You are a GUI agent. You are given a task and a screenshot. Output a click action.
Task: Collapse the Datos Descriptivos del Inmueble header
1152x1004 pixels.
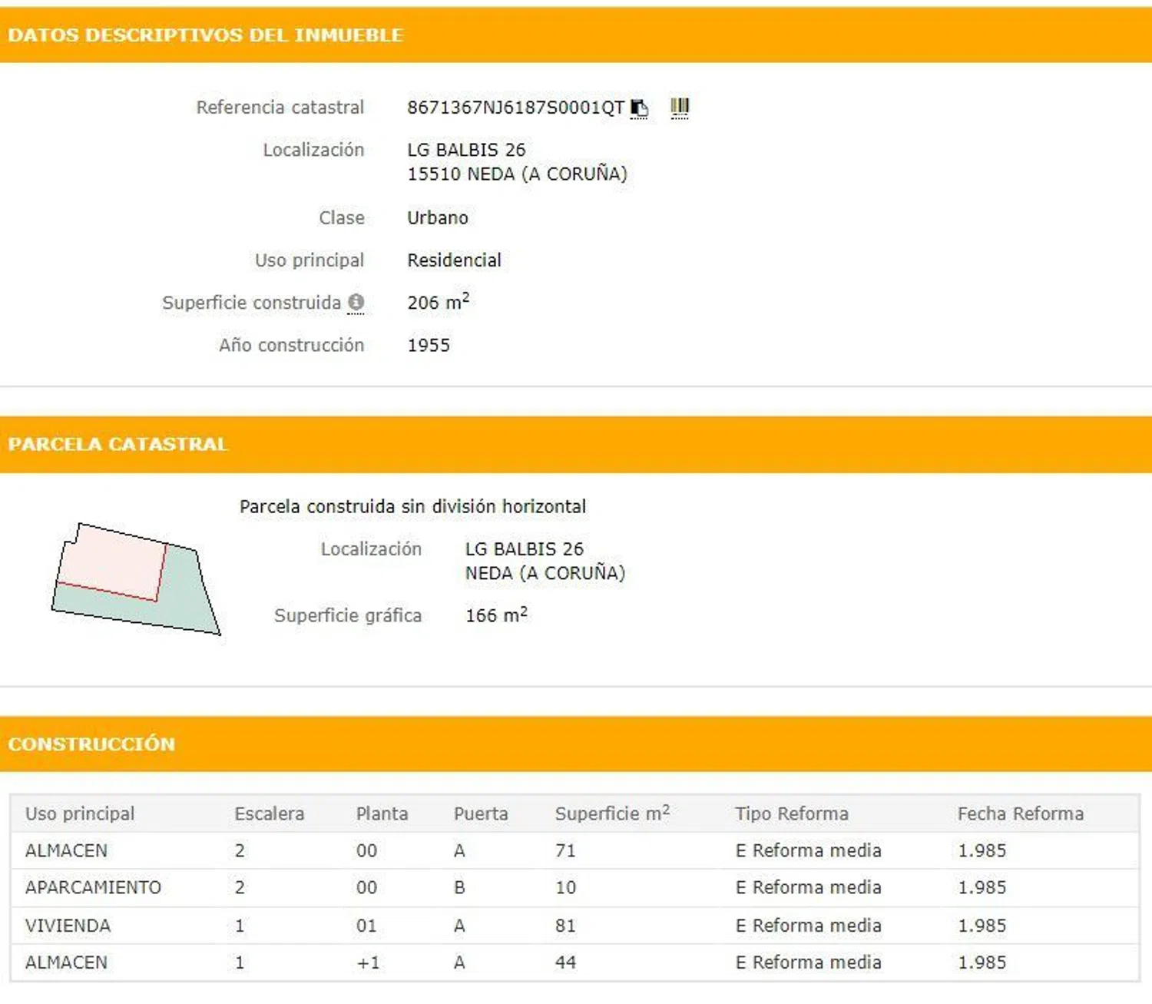click(x=205, y=35)
